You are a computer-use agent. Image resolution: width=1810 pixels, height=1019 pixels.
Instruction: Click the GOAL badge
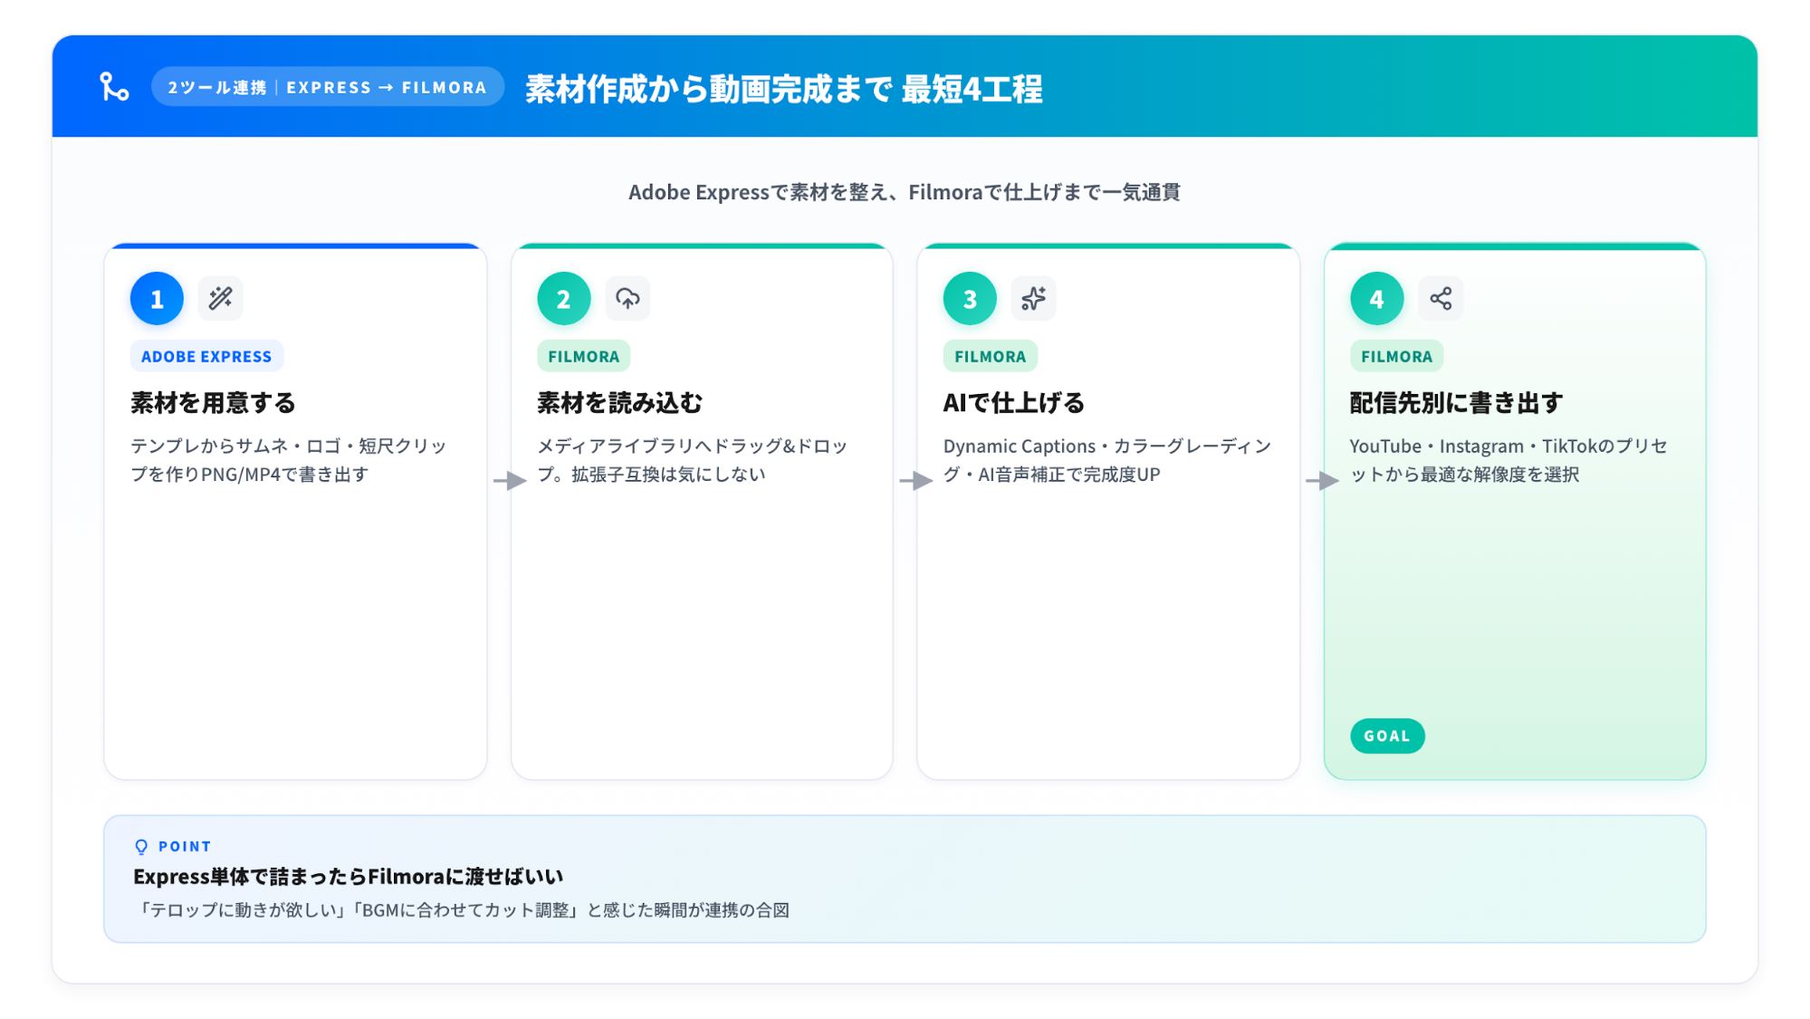[1387, 735]
